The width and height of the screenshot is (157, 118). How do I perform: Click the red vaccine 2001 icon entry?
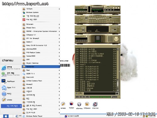pos(24,20)
